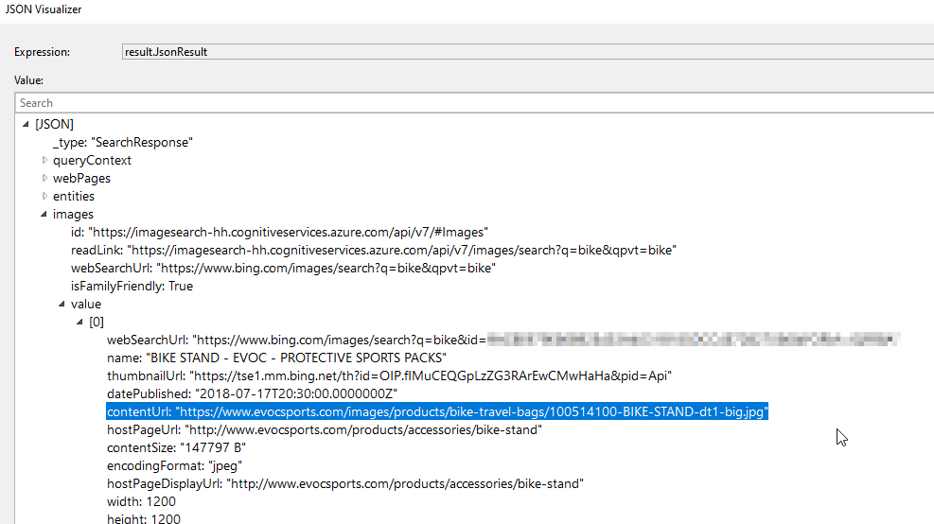Image resolution: width=934 pixels, height=524 pixels.
Task: Select the name "BIKE STAND" row
Action: 277,358
